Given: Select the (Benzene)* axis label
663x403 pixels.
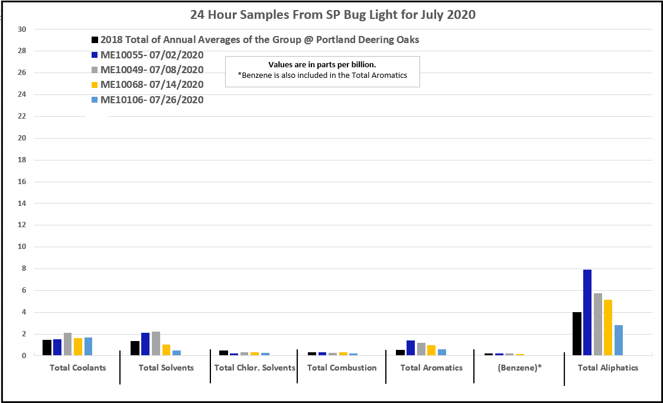Looking at the screenshot, I should pyautogui.click(x=520, y=368).
